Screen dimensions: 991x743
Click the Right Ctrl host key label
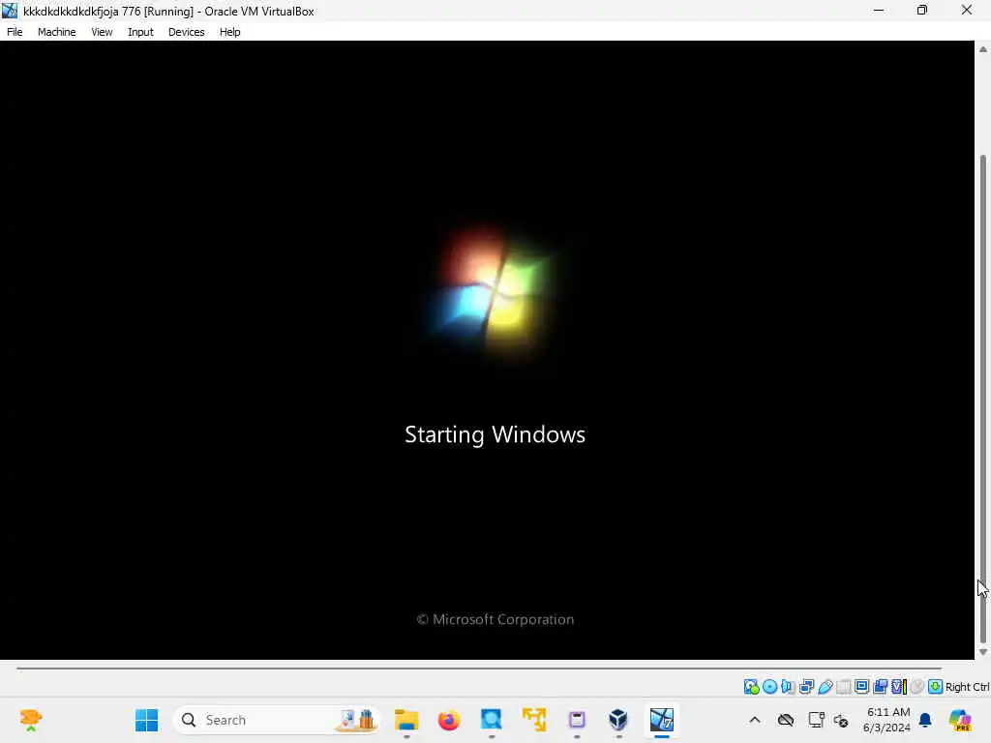[x=967, y=687]
